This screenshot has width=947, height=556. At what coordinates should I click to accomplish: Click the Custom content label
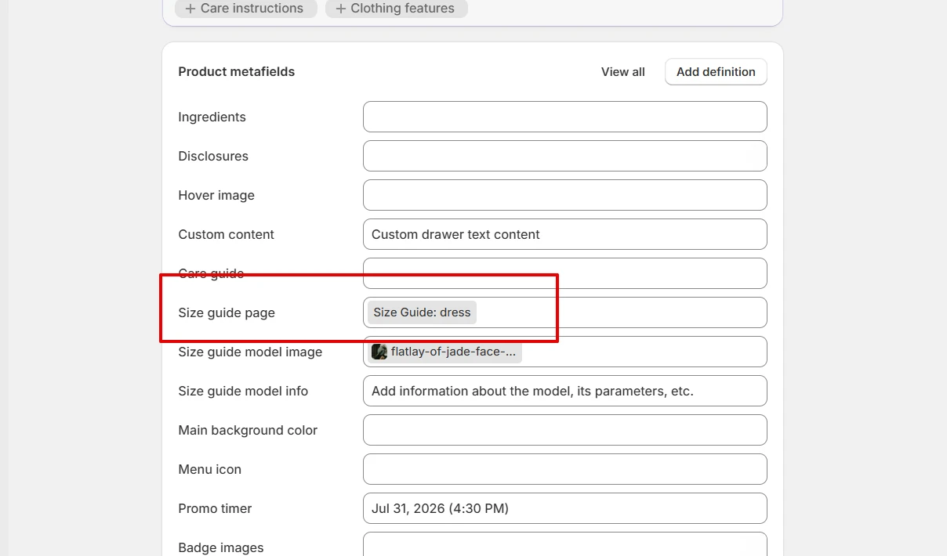[227, 234]
